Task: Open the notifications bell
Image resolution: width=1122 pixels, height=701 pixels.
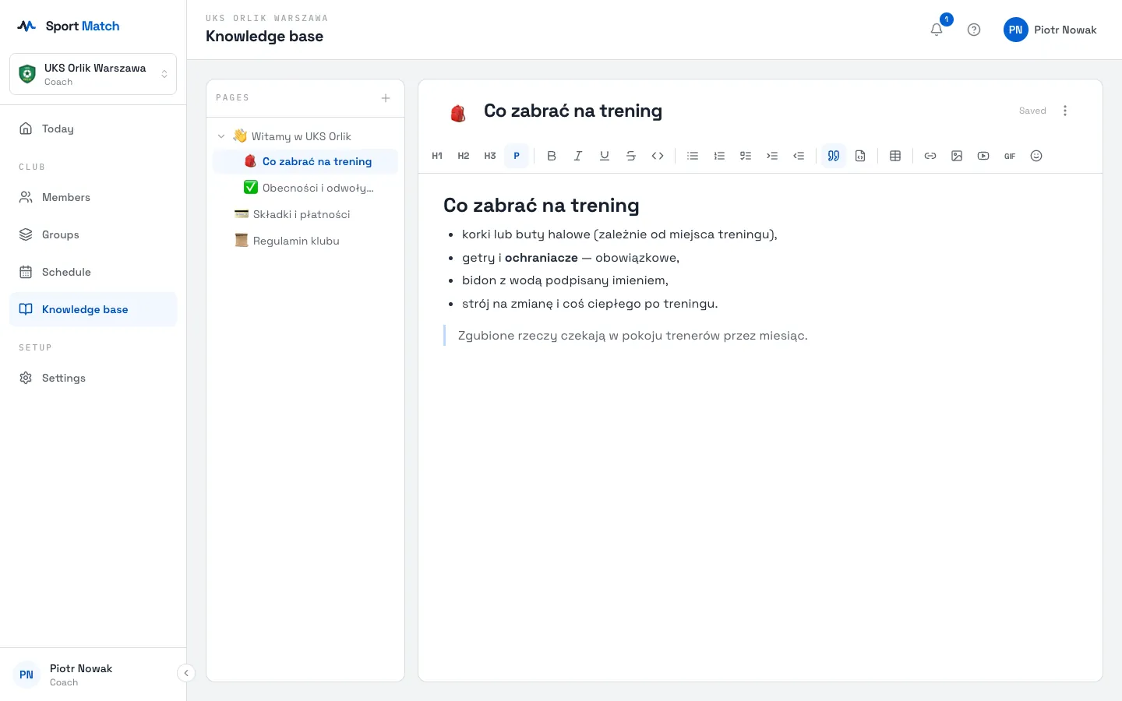Action: [x=937, y=30]
